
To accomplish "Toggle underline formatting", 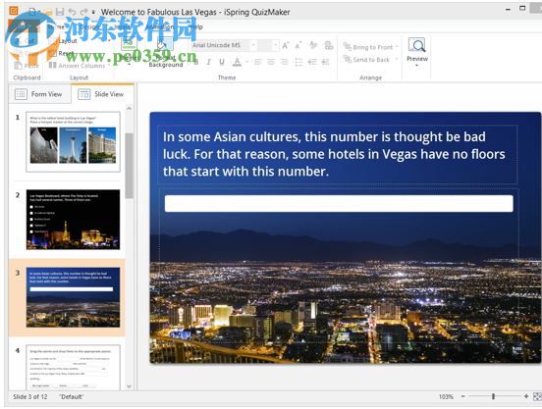I will click(222, 62).
